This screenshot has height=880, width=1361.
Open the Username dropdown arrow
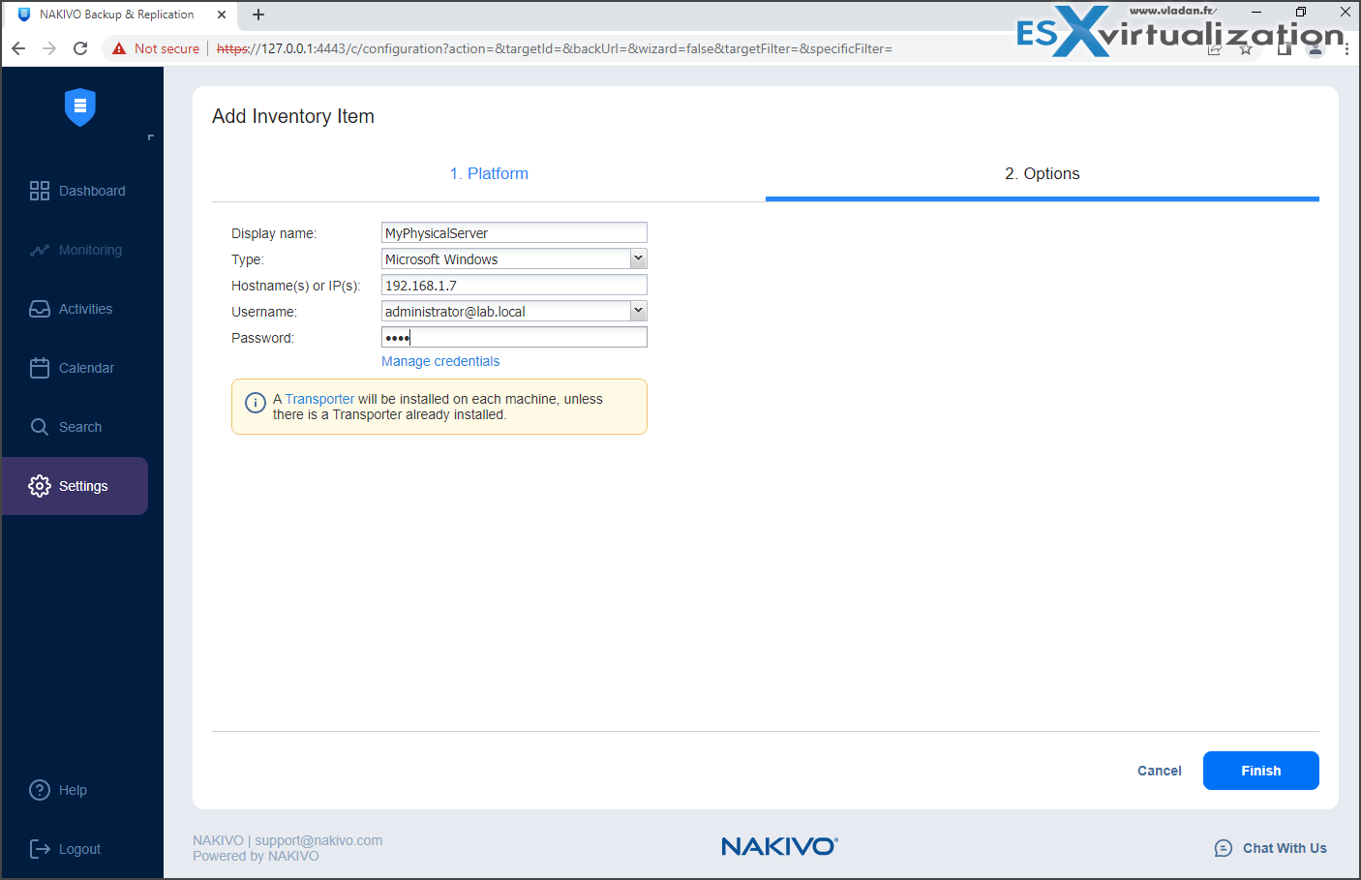click(639, 311)
